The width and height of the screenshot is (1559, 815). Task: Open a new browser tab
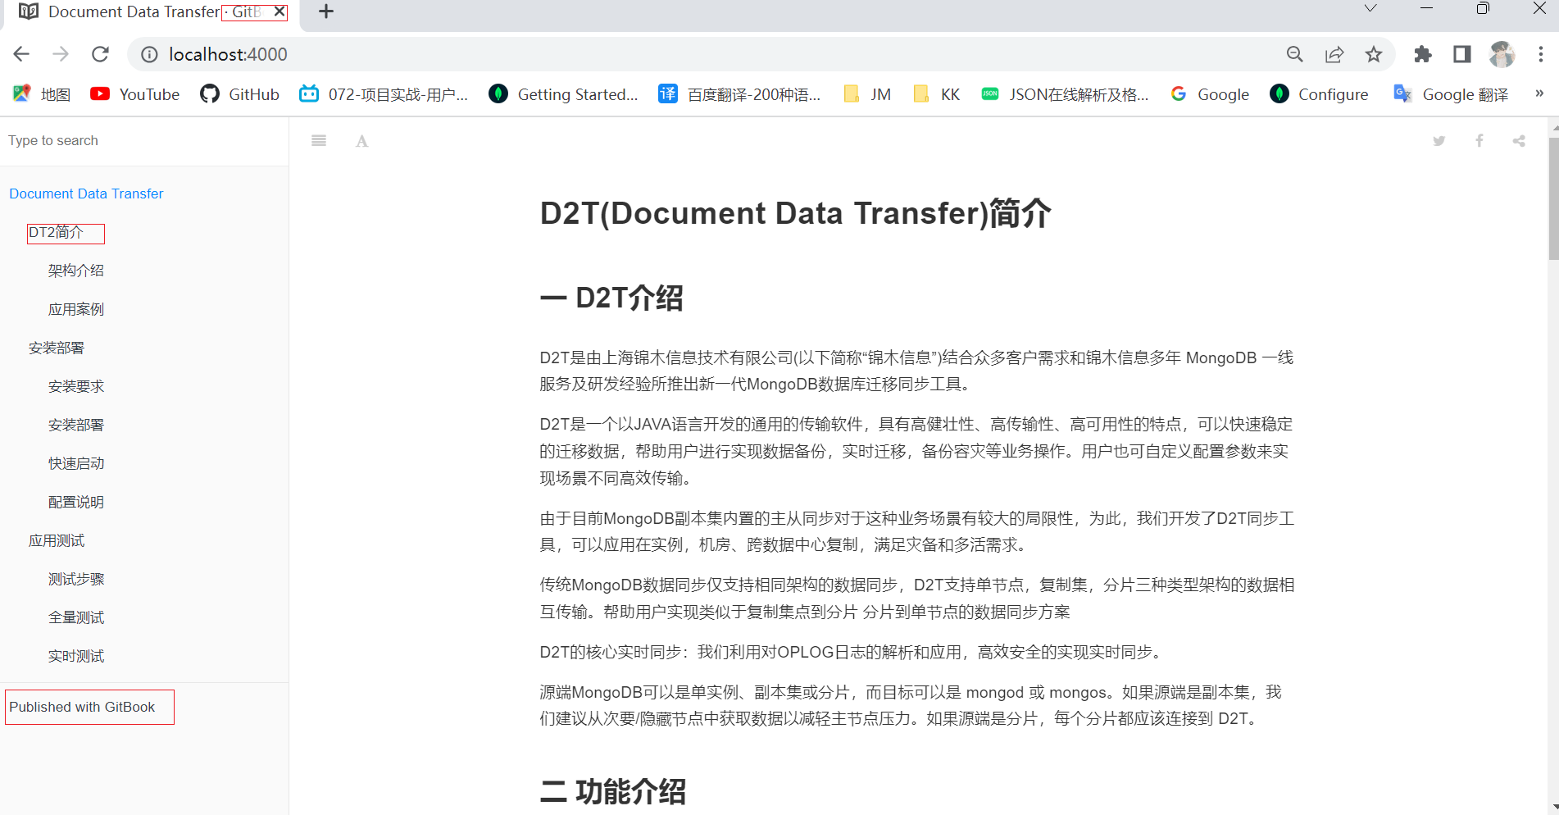click(x=325, y=11)
